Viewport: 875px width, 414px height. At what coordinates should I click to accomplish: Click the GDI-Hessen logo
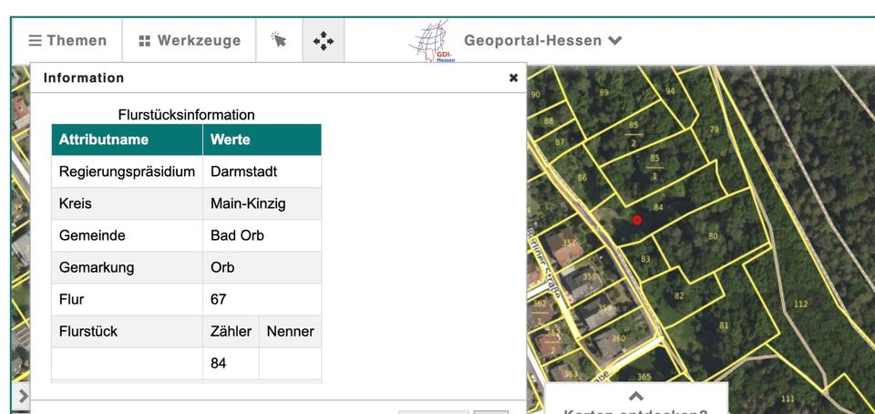pos(433,42)
